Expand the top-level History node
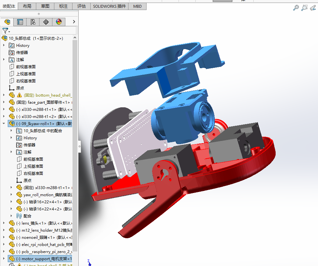Image resolution: width=318 pixels, height=266 pixels. 4,45
